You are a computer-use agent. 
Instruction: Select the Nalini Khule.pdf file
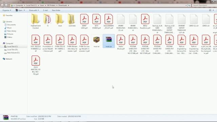click(x=121, y=42)
